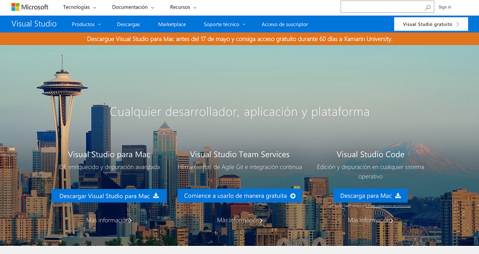The height and width of the screenshot is (254, 479).
Task: Open Más información under Team Services
Action: [240, 220]
